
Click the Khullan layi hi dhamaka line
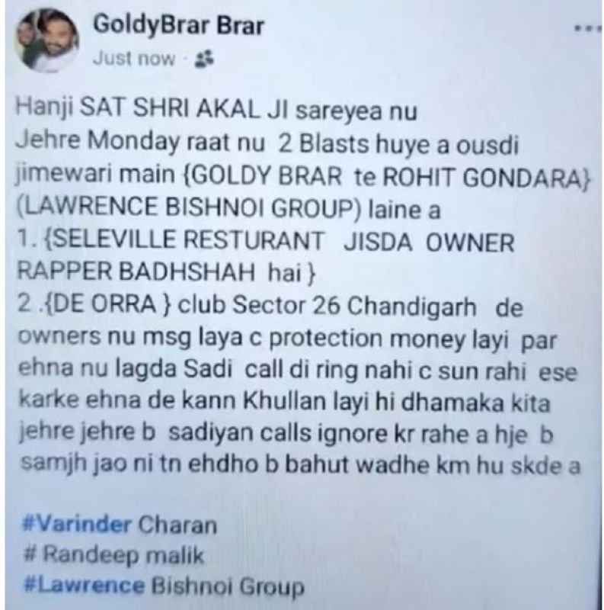pyautogui.click(x=284, y=402)
